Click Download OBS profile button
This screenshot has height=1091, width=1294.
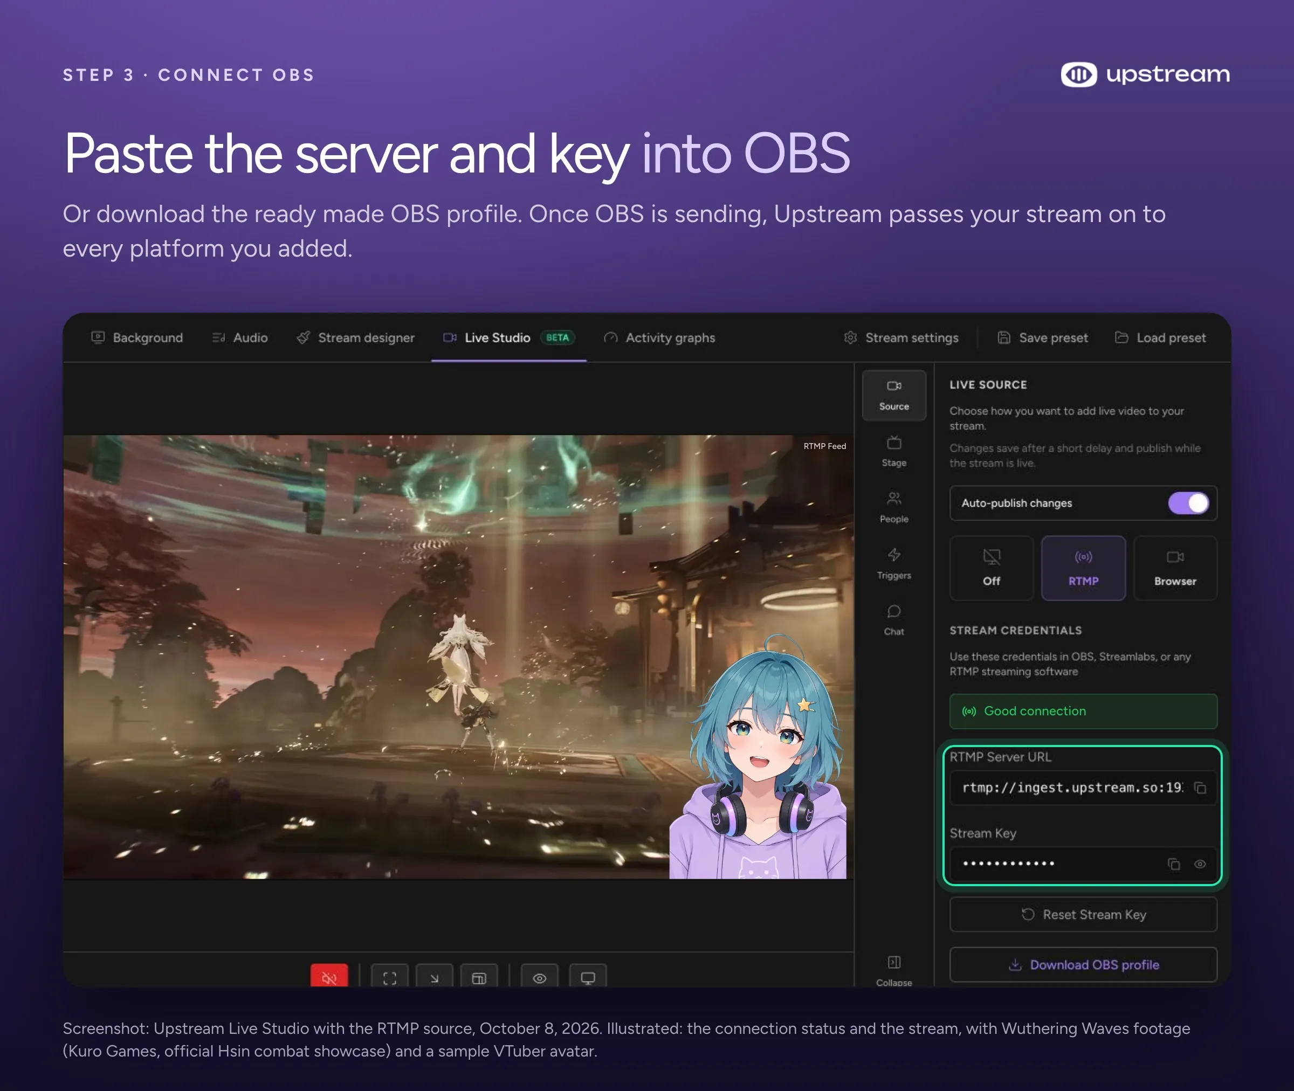tap(1083, 964)
